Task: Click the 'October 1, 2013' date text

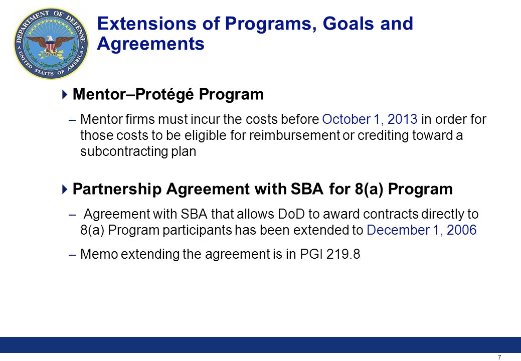Action: (x=370, y=119)
